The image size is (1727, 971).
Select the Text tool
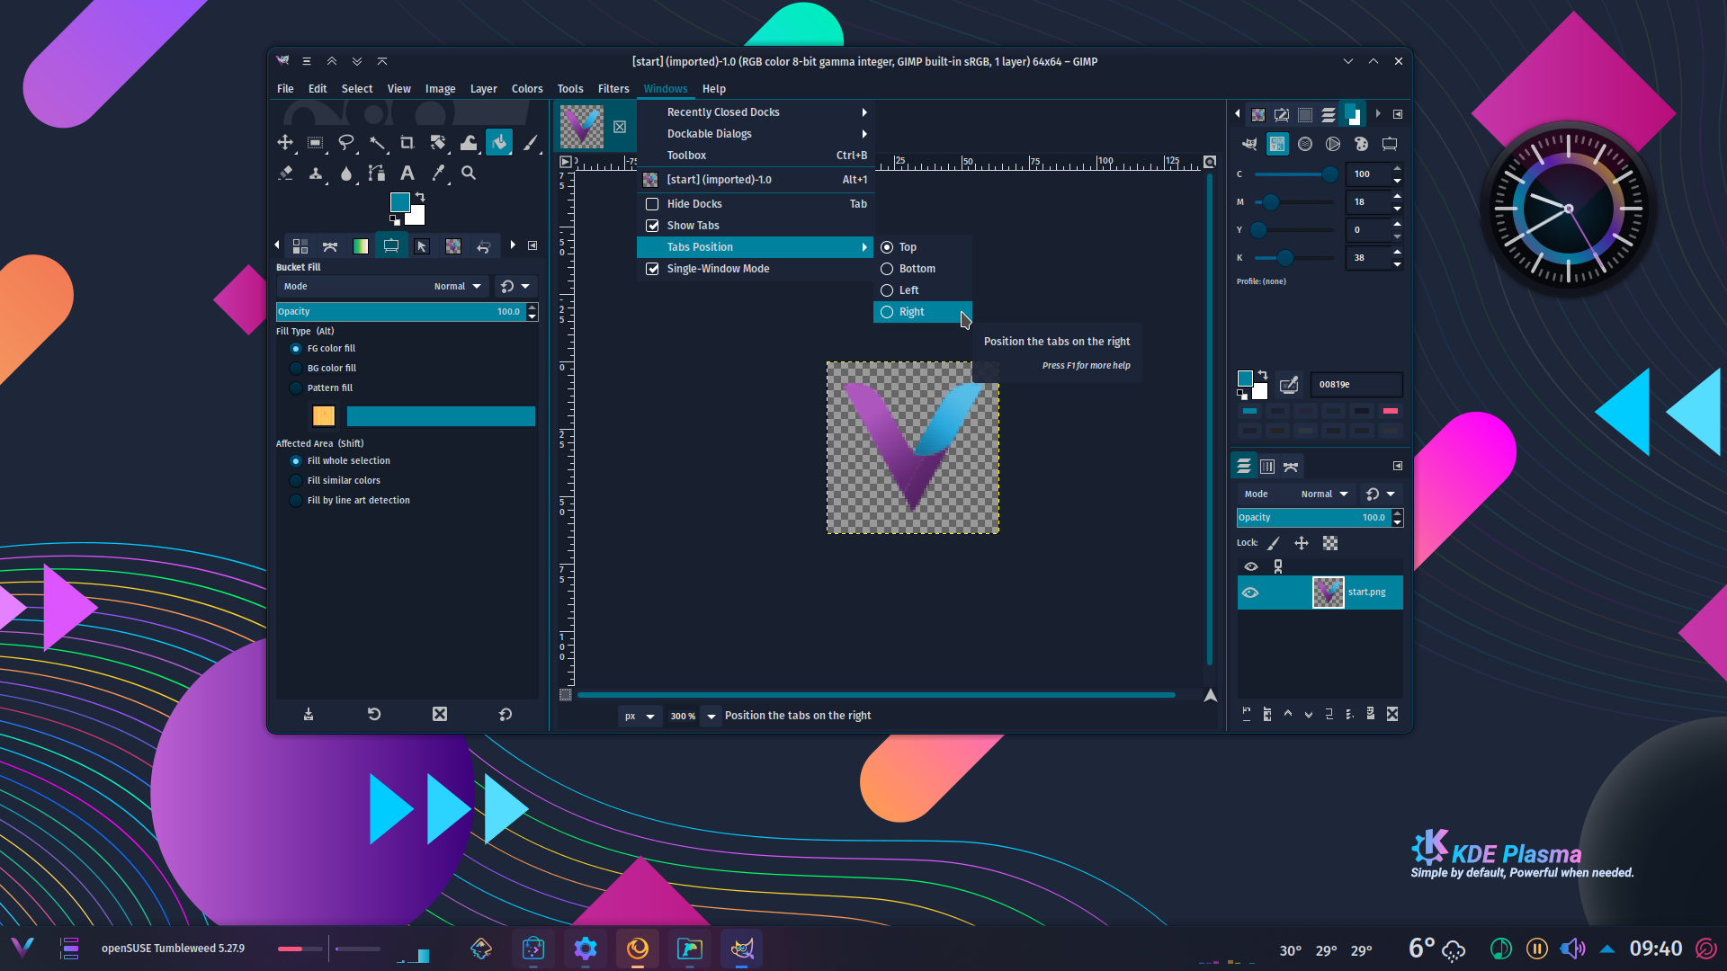[x=407, y=173]
